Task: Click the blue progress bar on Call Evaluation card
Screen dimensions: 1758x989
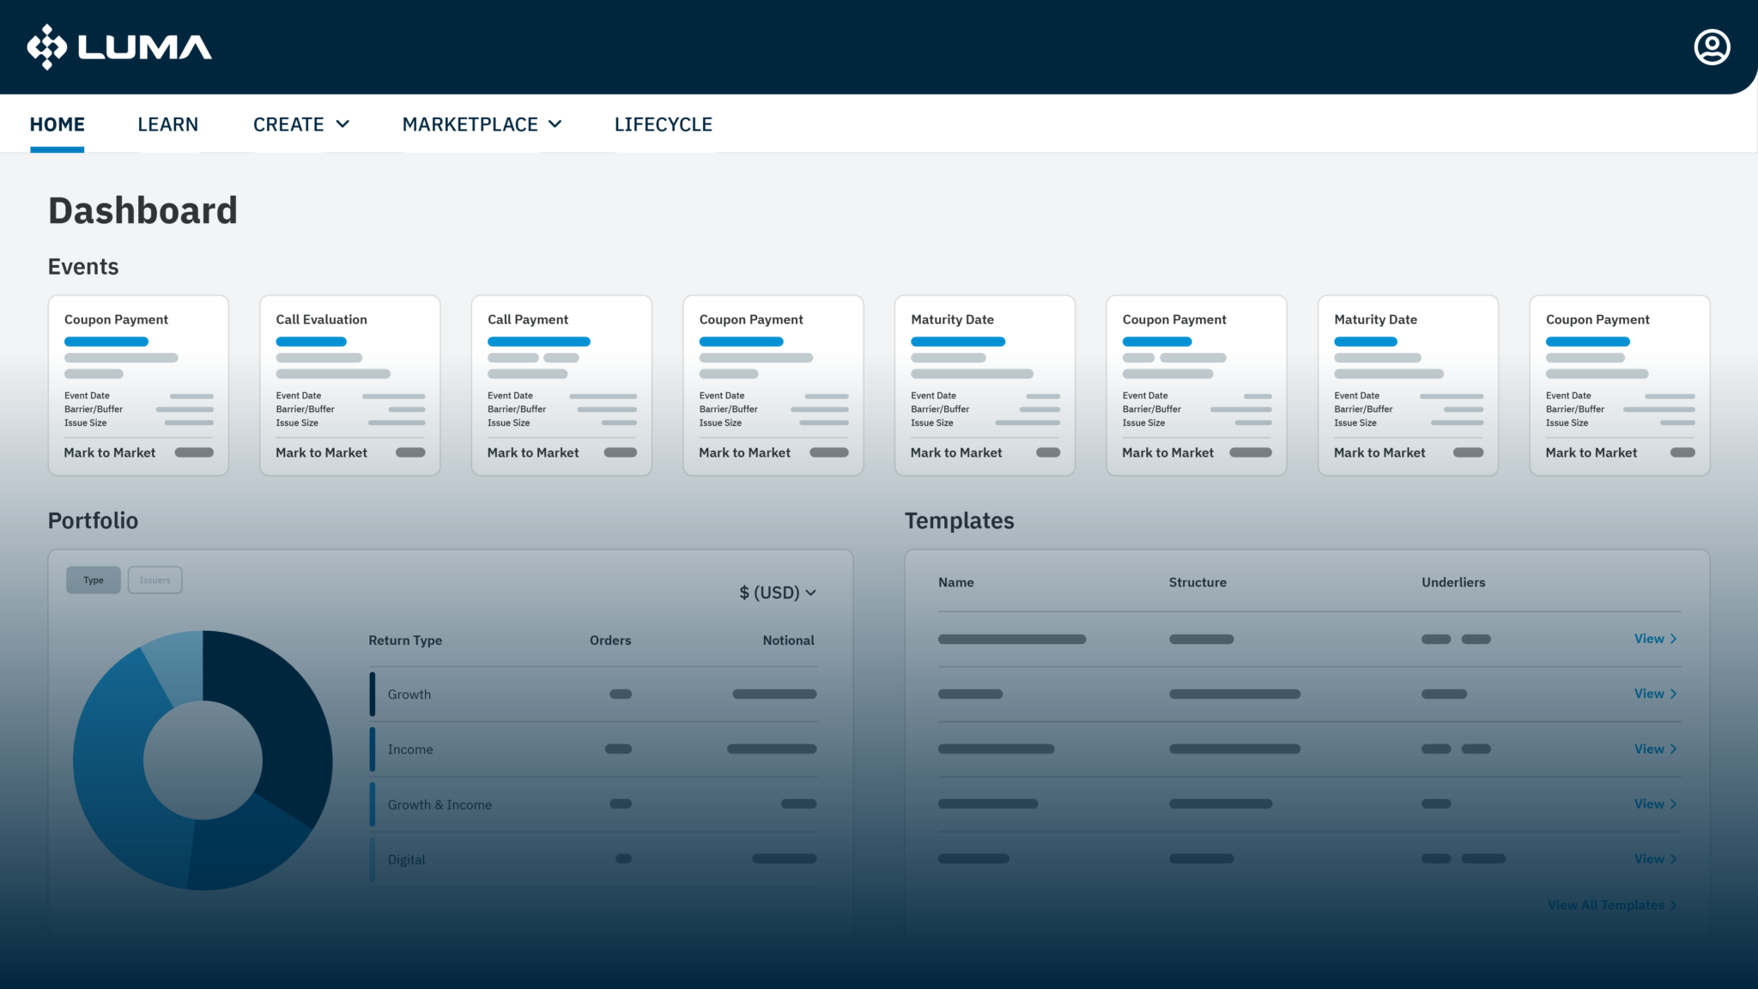Action: click(x=311, y=341)
